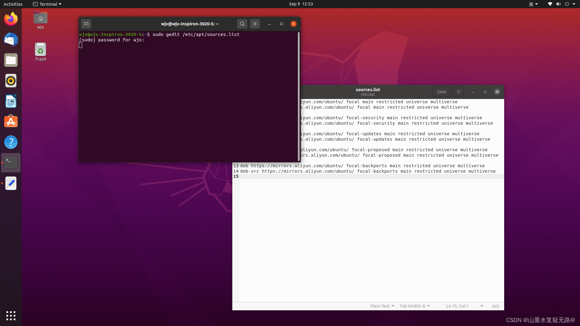The image size is (580, 326).
Task: Click the terminal password prompt cursor
Action: [x=80, y=45]
